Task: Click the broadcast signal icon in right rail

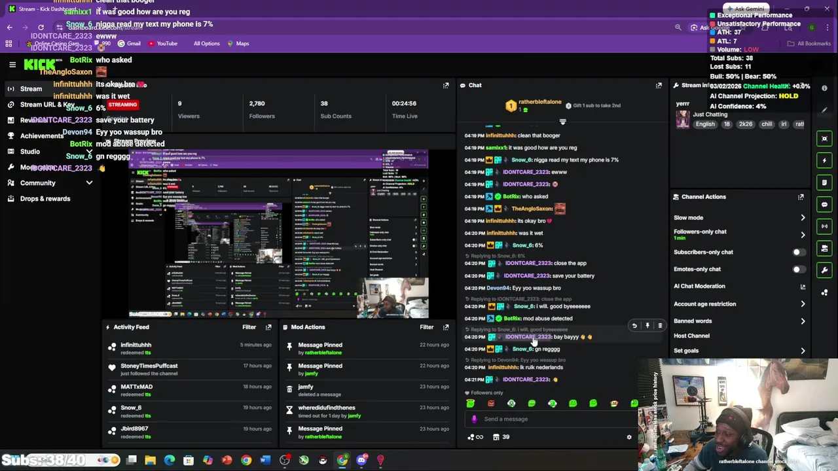Action: [824, 226]
